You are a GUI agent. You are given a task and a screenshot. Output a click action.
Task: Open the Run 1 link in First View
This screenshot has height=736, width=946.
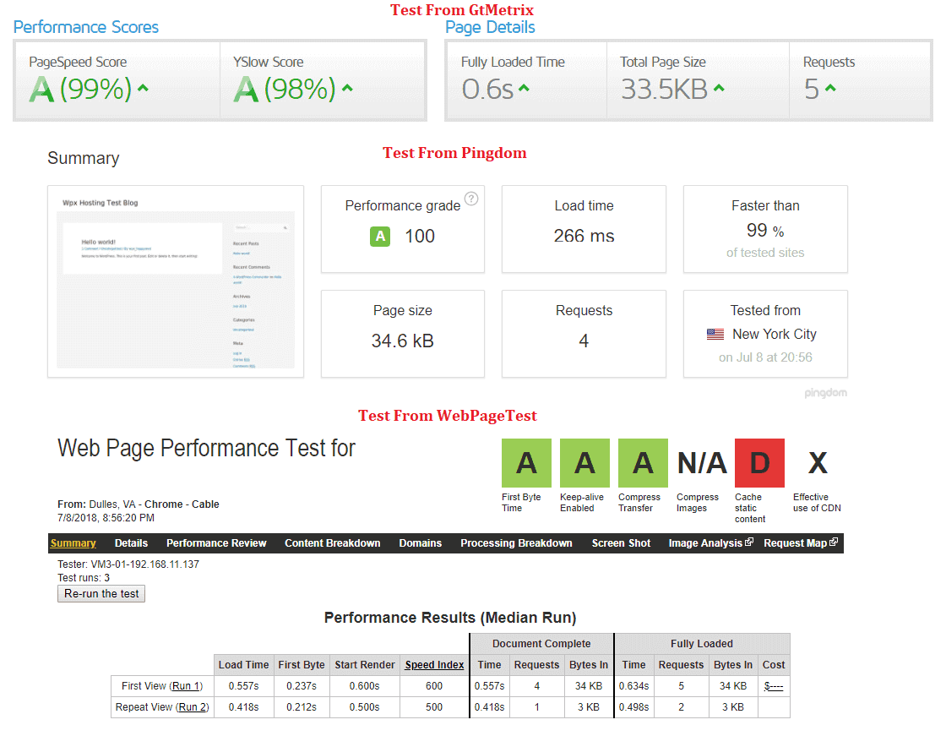[186, 686]
